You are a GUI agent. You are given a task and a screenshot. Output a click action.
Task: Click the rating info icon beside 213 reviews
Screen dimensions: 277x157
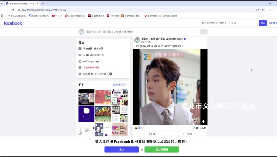click(111, 74)
